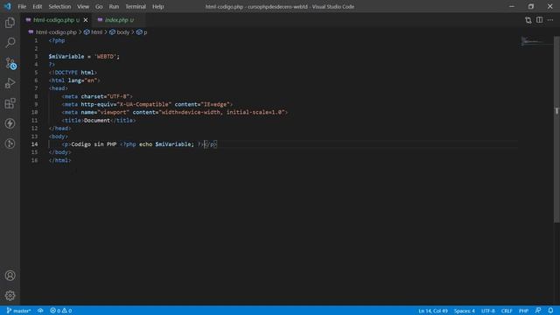The width and height of the screenshot is (560, 315).
Task: Change indentation via Spaces: 4
Action: point(465,311)
